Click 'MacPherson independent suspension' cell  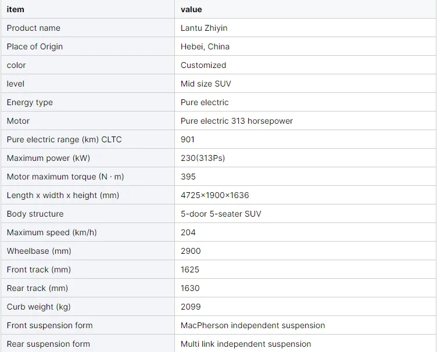[253, 325]
